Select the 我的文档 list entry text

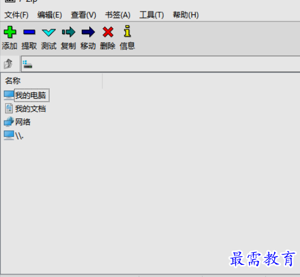[31, 108]
